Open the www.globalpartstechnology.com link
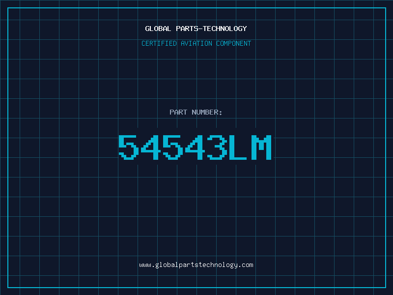This screenshot has width=393, height=295. (x=196, y=265)
